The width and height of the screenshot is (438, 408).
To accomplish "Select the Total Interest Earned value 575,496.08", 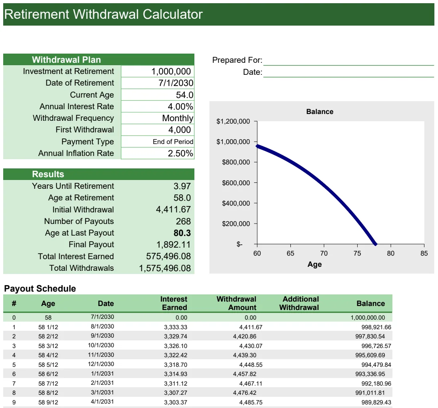I will 168,256.
